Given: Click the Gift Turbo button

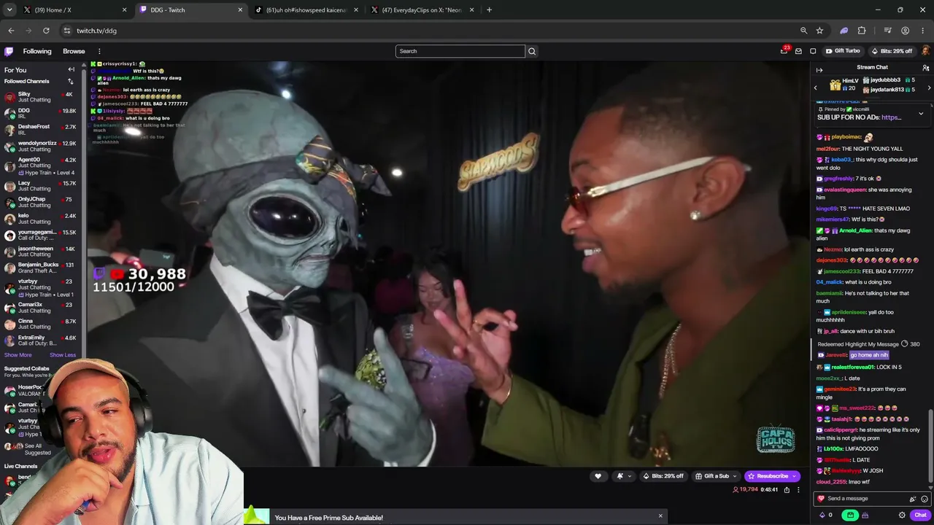Looking at the screenshot, I should coord(843,51).
